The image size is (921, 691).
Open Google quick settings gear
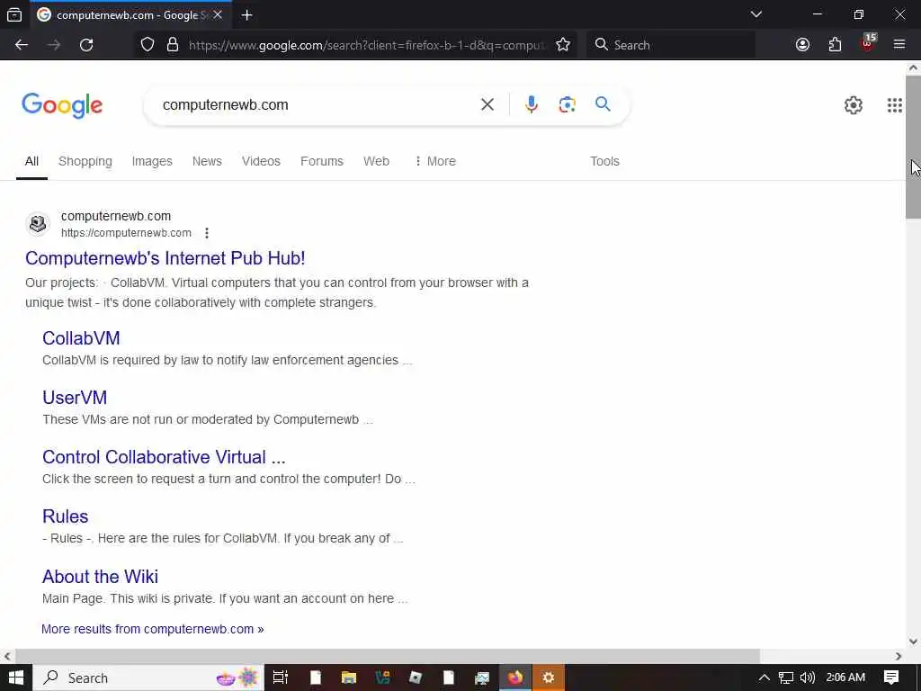click(x=854, y=105)
